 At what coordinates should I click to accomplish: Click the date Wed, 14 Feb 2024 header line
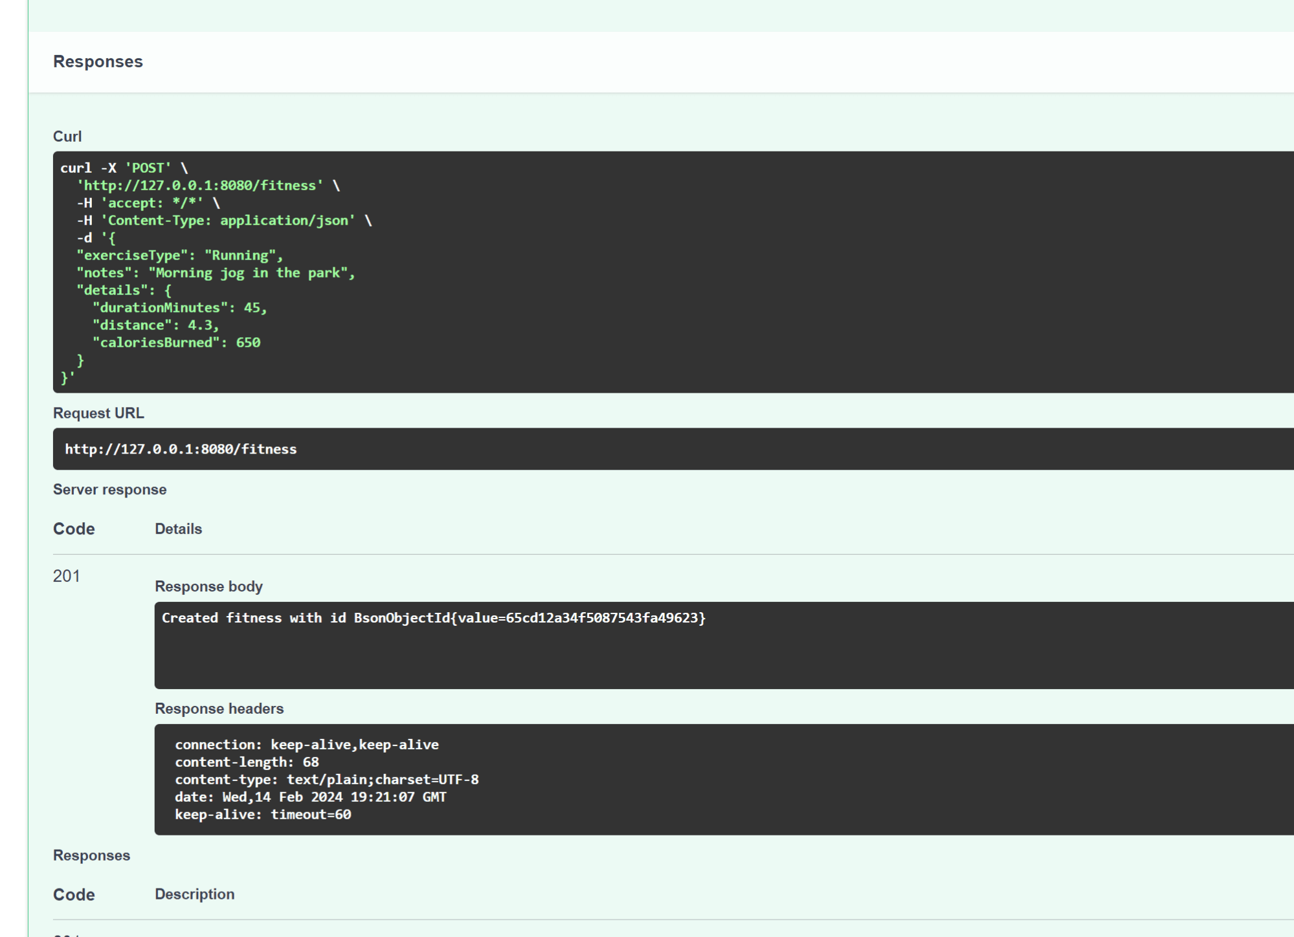(x=310, y=797)
